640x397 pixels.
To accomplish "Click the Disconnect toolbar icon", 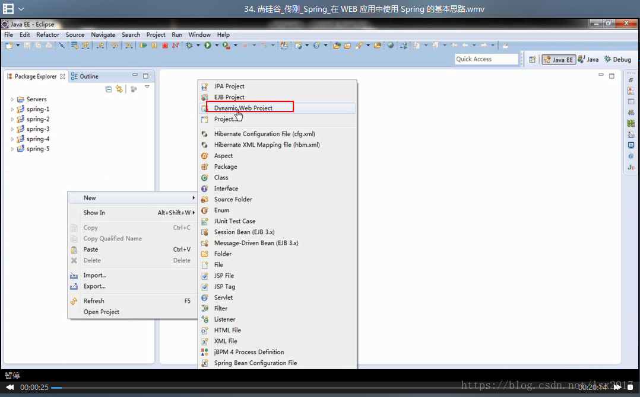I will pyautogui.click(x=176, y=46).
